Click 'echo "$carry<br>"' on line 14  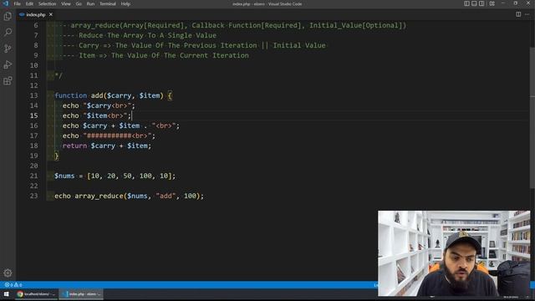coord(99,105)
